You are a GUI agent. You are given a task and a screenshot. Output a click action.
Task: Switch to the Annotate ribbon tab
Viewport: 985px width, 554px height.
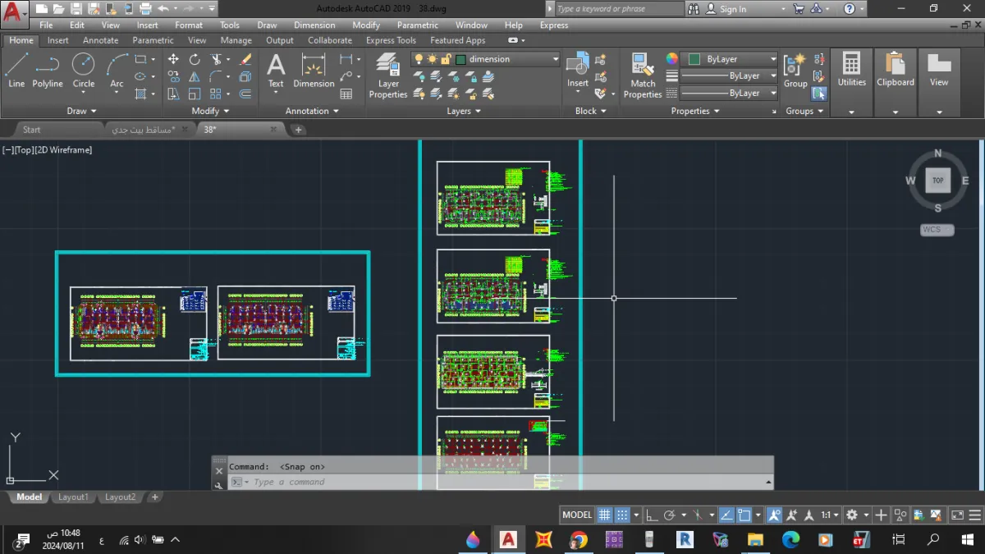pos(100,39)
